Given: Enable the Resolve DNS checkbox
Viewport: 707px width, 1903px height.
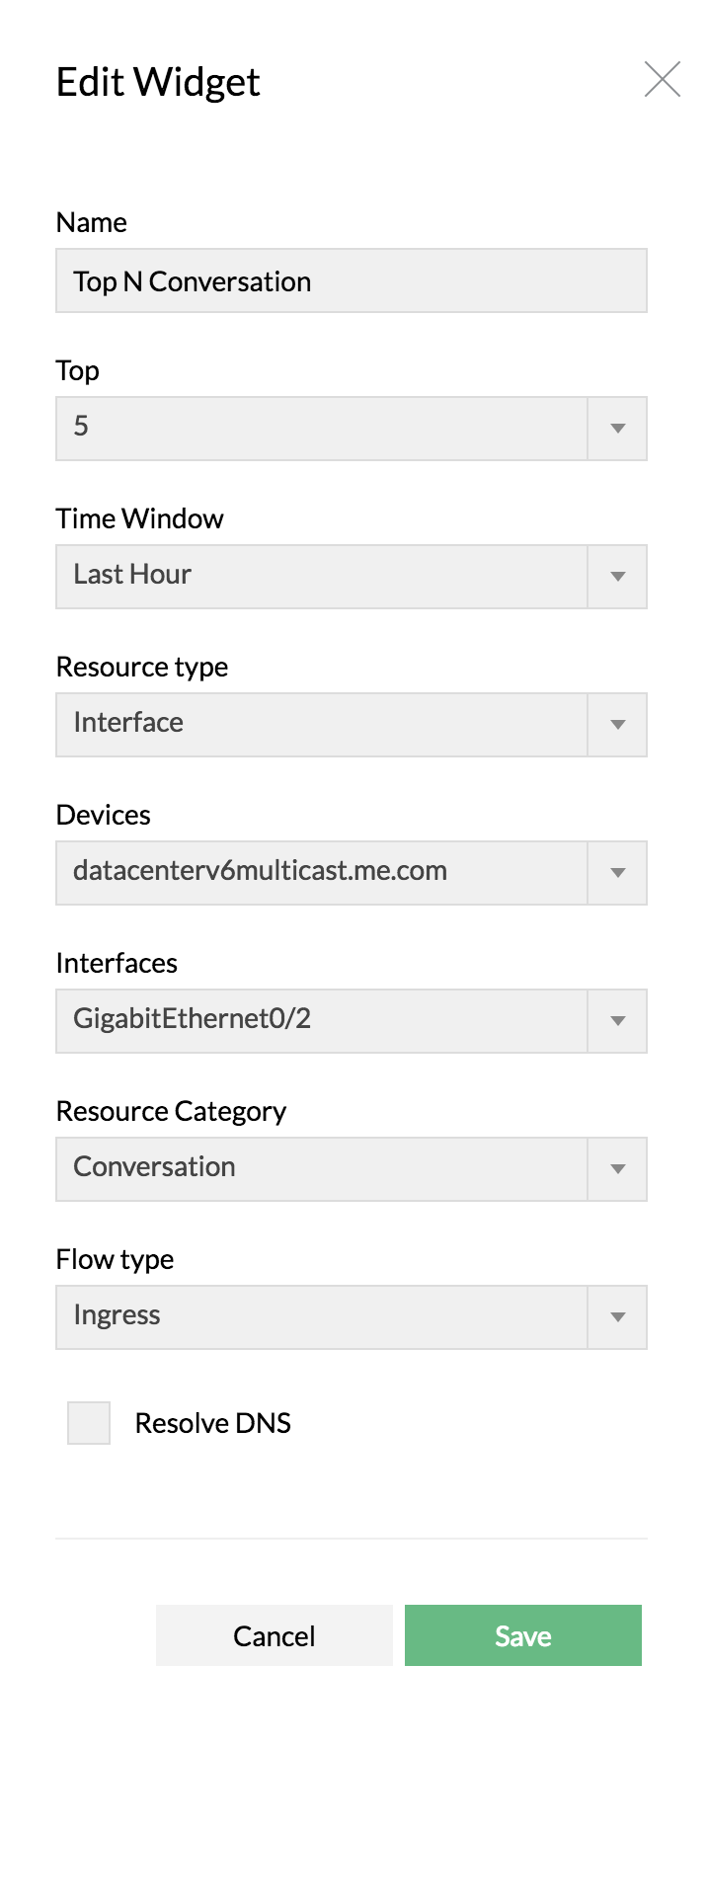Looking at the screenshot, I should [89, 1423].
